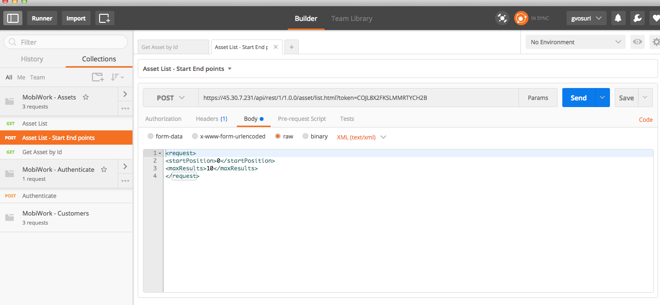Image resolution: width=660 pixels, height=305 pixels.
Task: Expand the No Environment dropdown
Action: 575,42
